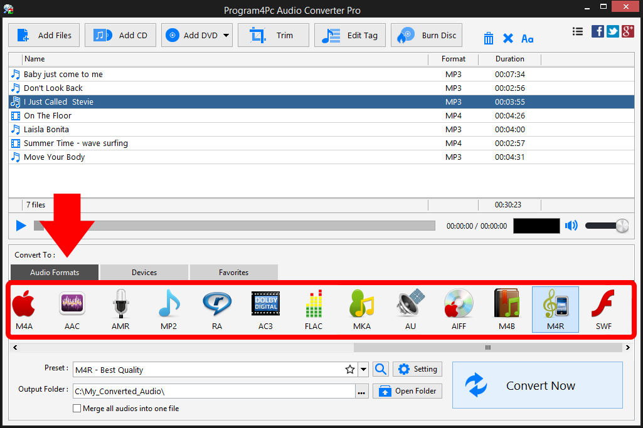Image resolution: width=643 pixels, height=428 pixels.
Task: Click the Convert Now button
Action: tap(537, 385)
